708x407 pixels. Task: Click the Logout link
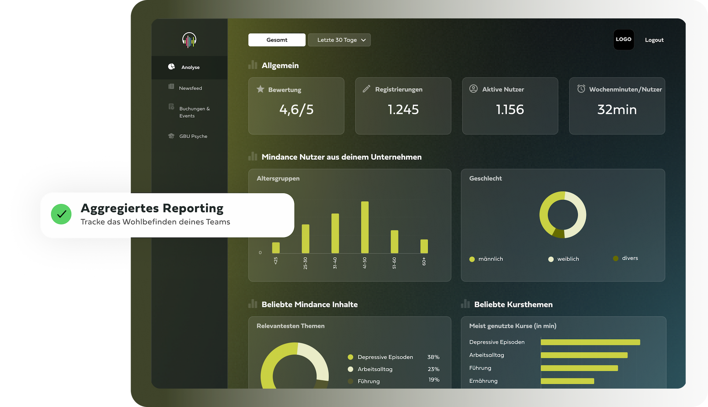654,40
